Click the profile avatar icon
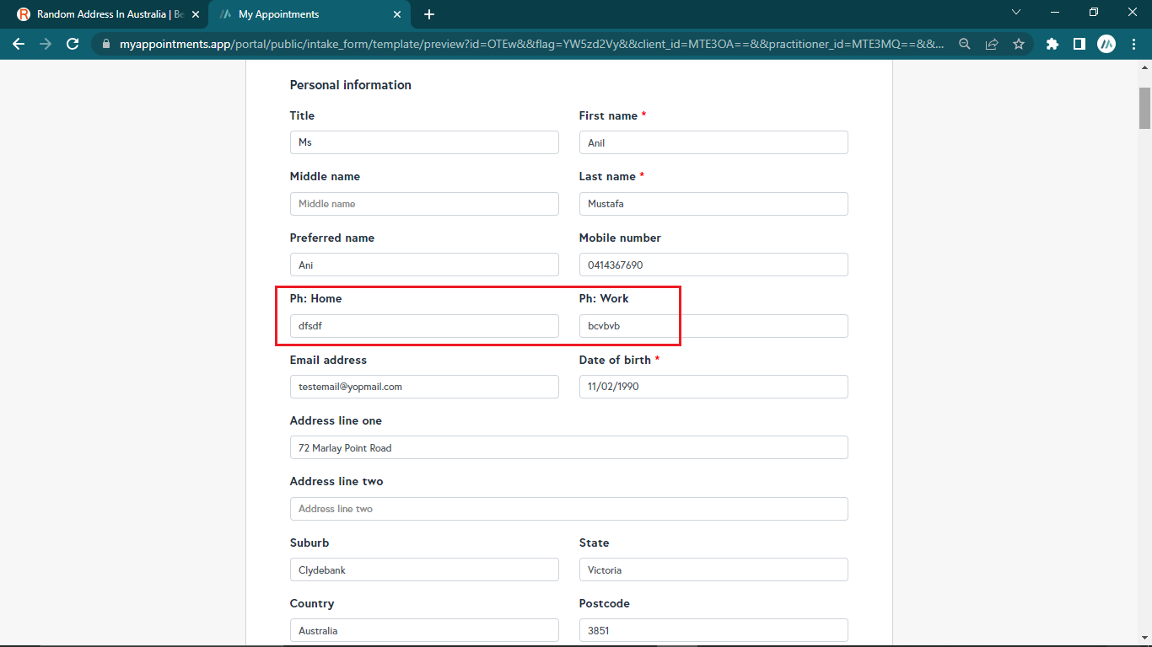 1106,44
